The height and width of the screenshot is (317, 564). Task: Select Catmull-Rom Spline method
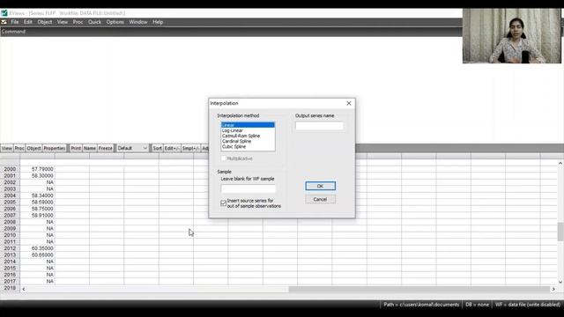(x=248, y=136)
